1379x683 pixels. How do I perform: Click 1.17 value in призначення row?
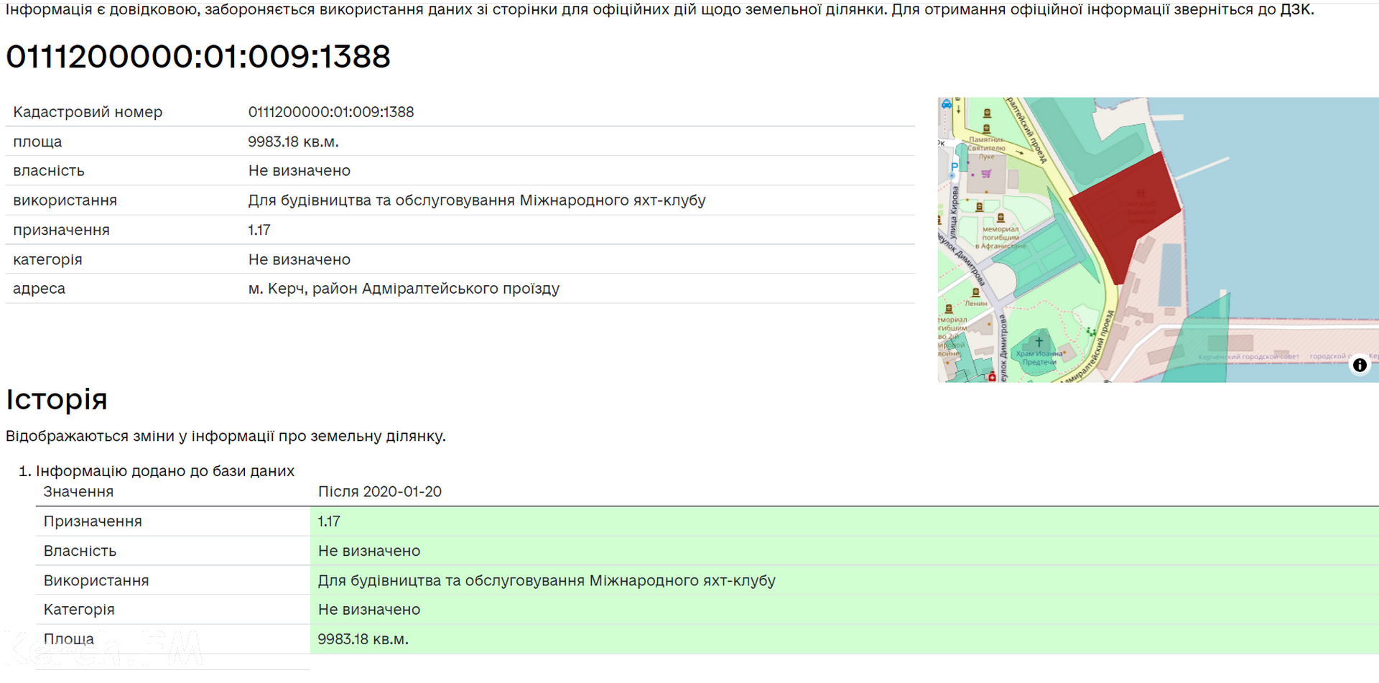(259, 230)
